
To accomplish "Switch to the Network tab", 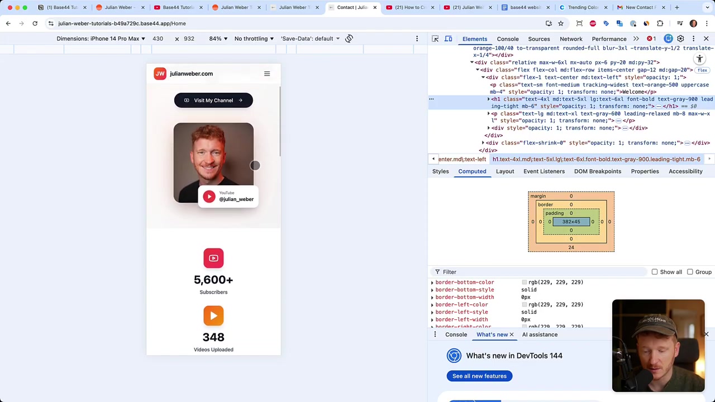I will pos(571,39).
